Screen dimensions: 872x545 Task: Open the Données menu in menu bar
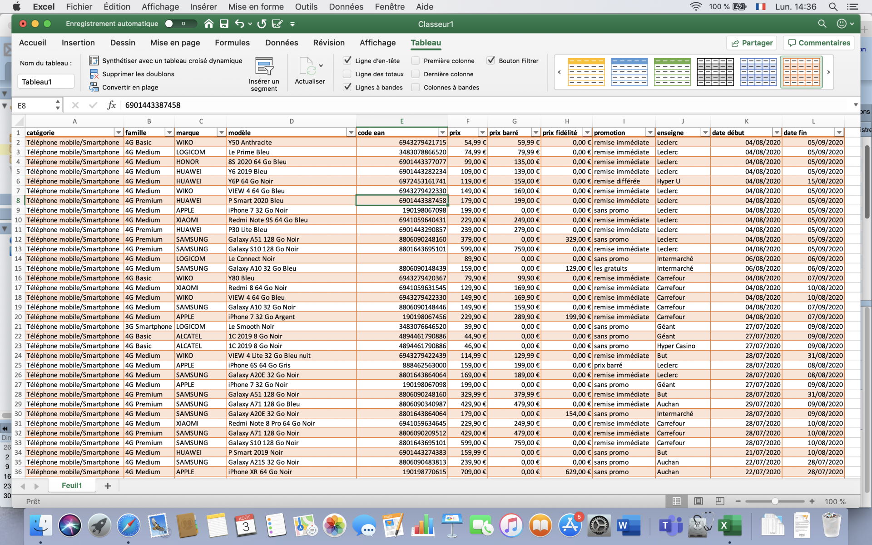click(x=346, y=7)
